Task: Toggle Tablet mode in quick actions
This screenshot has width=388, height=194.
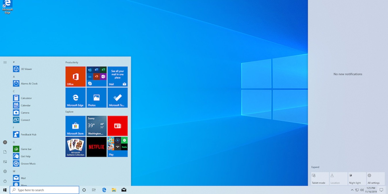Action: 319,178
